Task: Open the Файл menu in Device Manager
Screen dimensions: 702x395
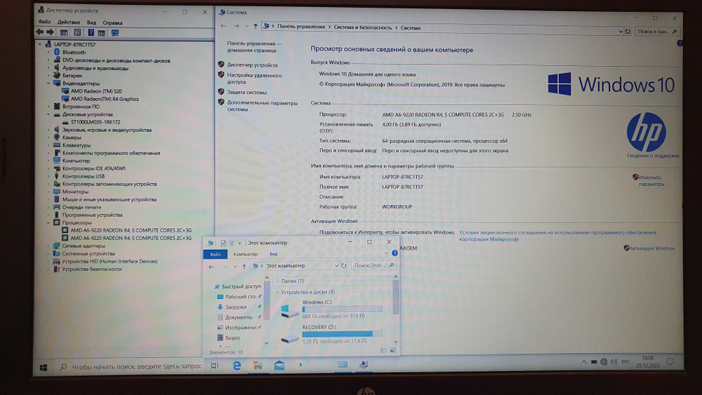Action: [44, 22]
